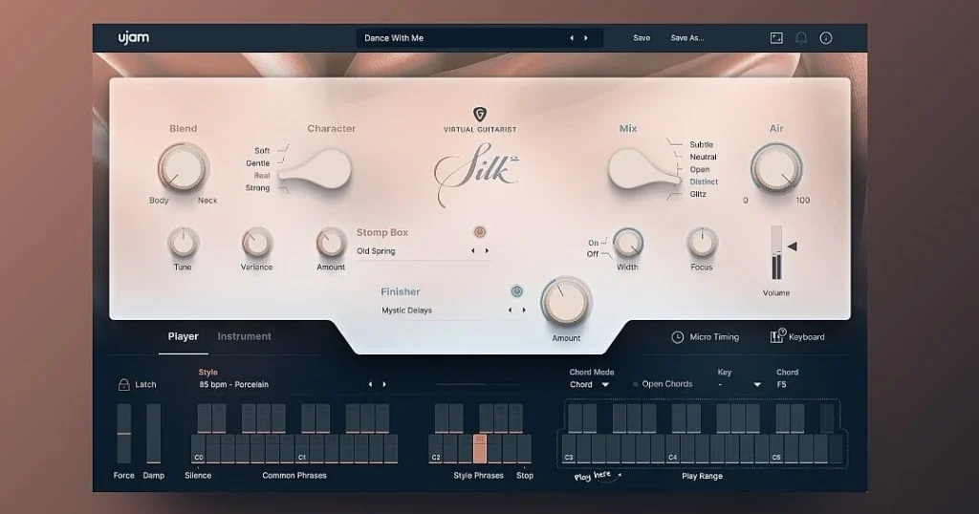
Task: Select previous Style arrow
Action: pyautogui.click(x=370, y=384)
